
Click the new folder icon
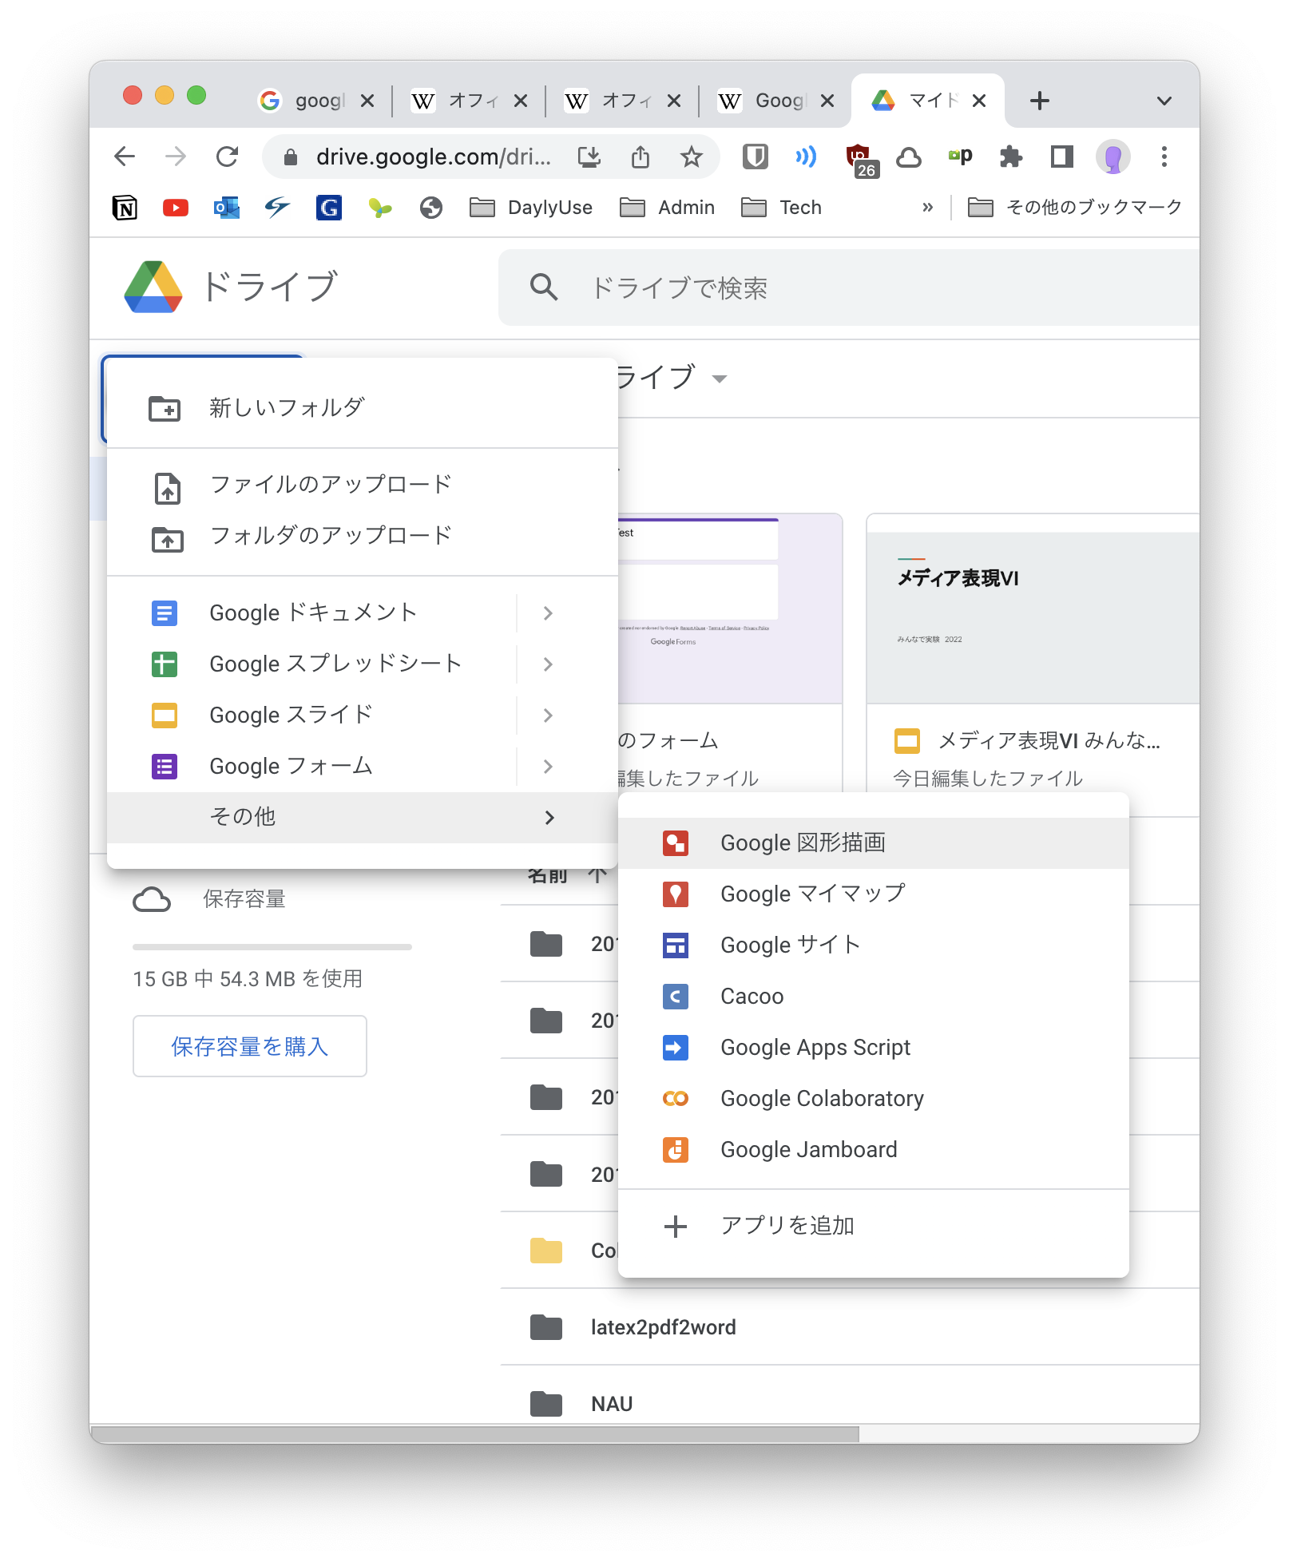click(x=165, y=409)
